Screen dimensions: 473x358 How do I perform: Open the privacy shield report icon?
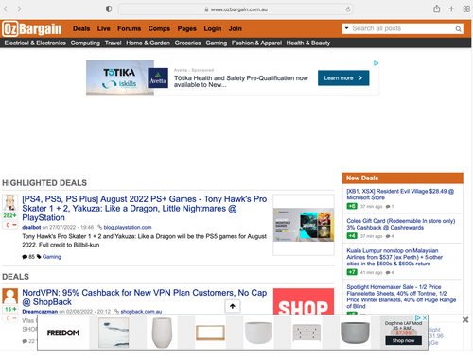tap(109, 9)
